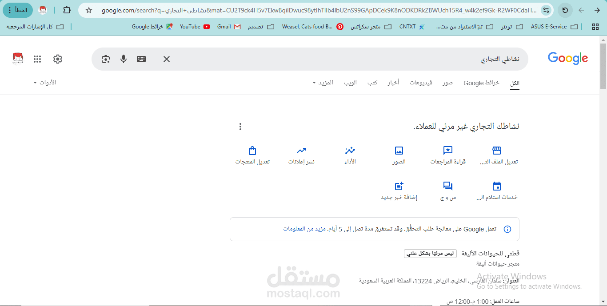Clear the search box with X icon

tap(167, 59)
